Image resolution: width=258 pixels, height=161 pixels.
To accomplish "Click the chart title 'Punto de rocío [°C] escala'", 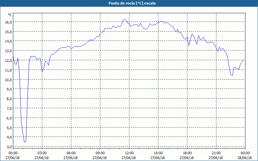I will 132,3.
